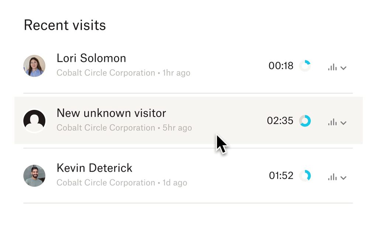
Task: Expand details chevron on Lori Solomon's visit
Action: tap(343, 68)
